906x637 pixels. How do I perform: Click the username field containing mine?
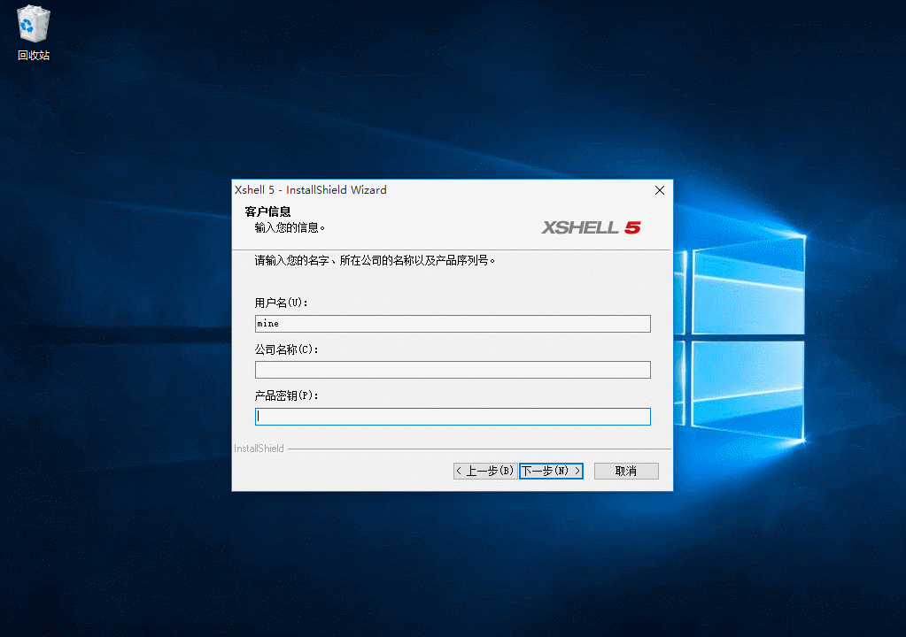point(453,324)
